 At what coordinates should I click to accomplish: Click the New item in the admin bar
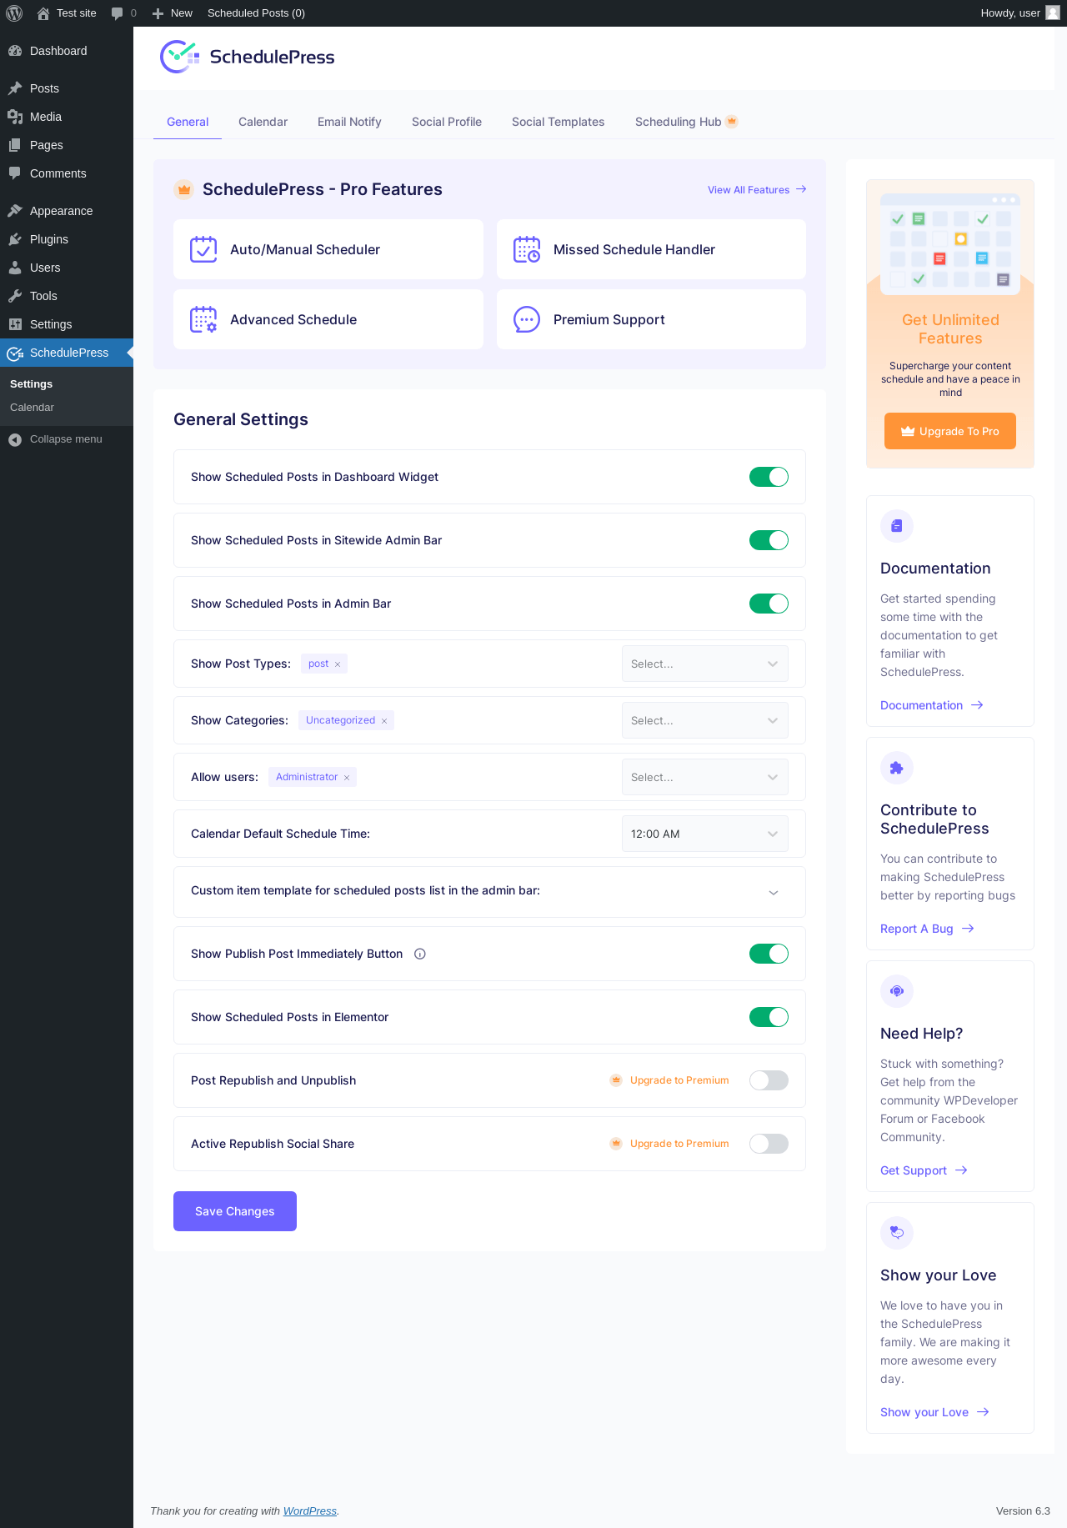(173, 13)
